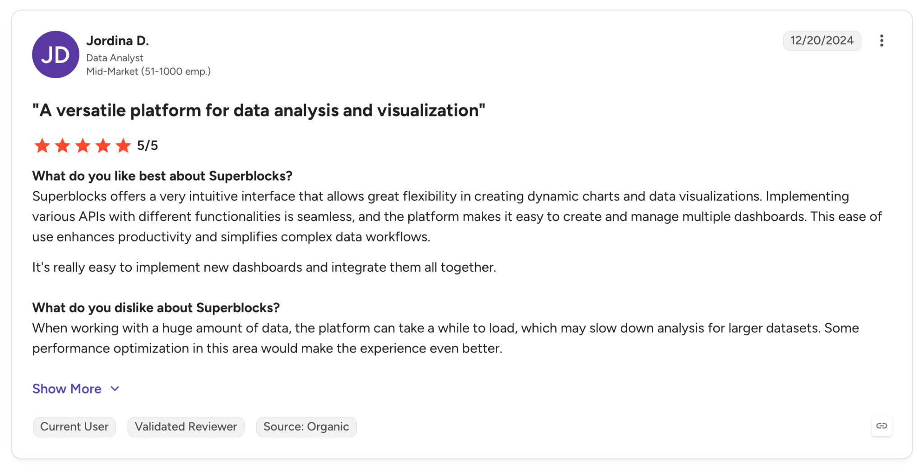Click the 5/5 rating score
Screen dimensions: 924x468
[148, 146]
